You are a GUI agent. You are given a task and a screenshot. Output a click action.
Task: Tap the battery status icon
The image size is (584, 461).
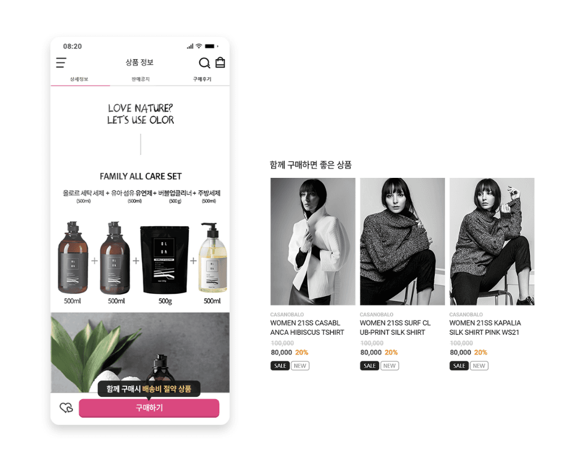pyautogui.click(x=211, y=46)
